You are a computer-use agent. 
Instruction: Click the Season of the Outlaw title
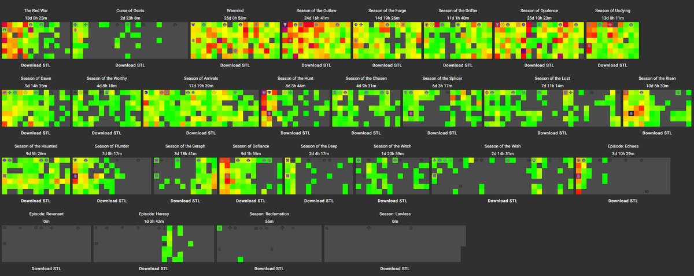click(316, 10)
